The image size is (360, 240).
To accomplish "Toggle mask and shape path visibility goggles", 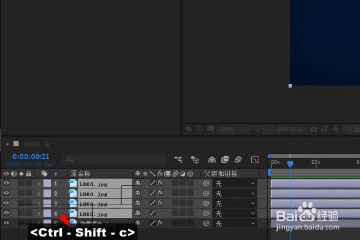I will coord(211,129).
